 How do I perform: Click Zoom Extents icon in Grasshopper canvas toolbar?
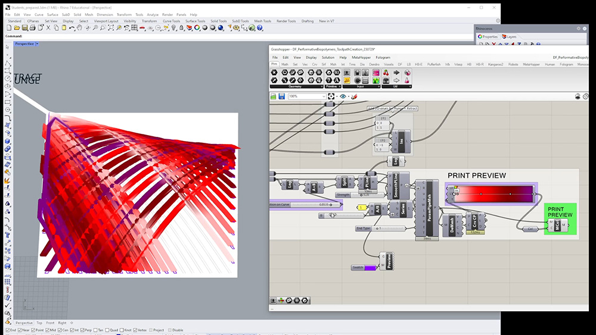(x=331, y=96)
